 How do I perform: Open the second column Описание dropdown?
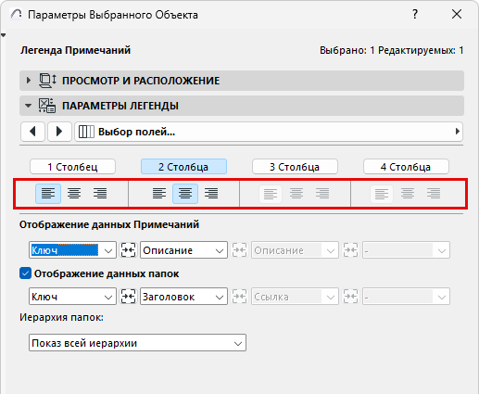[x=183, y=250]
